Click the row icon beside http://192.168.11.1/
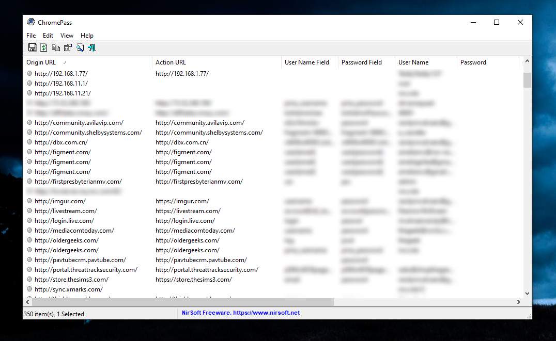 [x=29, y=83]
